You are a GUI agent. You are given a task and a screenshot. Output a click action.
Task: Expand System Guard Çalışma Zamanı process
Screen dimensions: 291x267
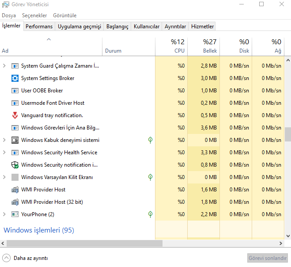point(4,66)
